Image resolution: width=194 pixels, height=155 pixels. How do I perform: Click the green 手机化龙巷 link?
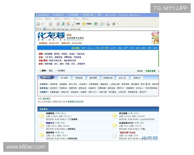click(150, 71)
